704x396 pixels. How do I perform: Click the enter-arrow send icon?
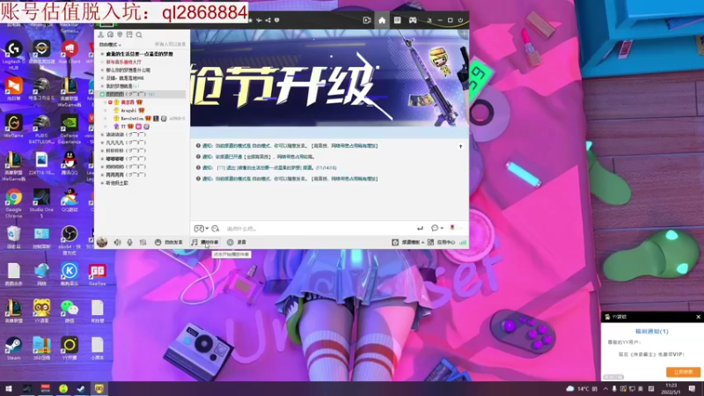pos(420,229)
